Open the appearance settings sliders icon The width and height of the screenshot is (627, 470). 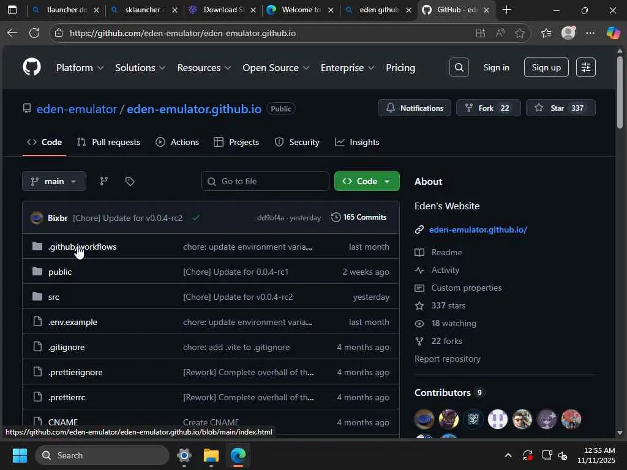pyautogui.click(x=586, y=67)
